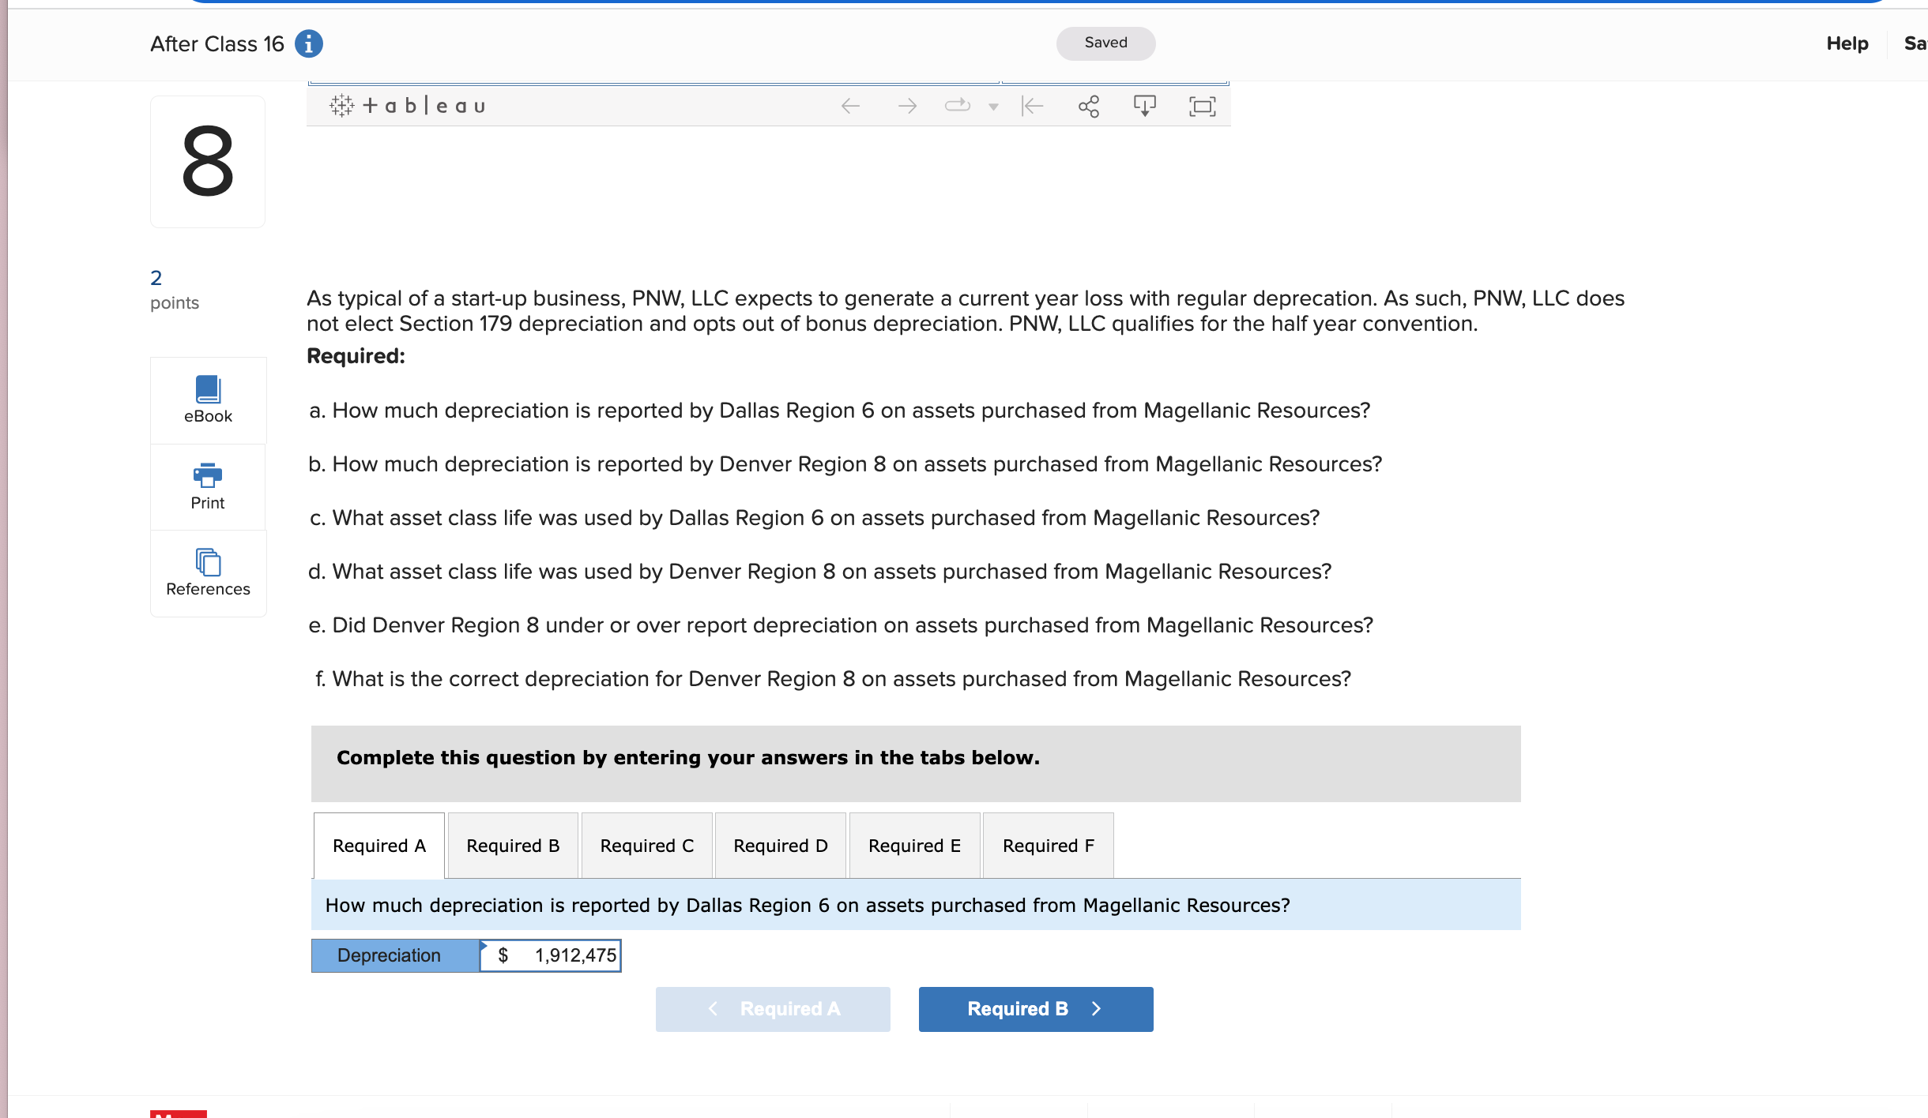Viewport: 1928px width, 1118px height.
Task: Click the blue Required B next button
Action: (1035, 1009)
